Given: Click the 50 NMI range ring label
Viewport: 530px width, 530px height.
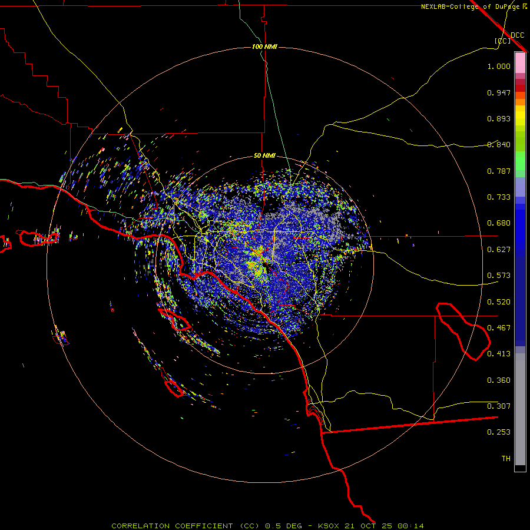Looking at the screenshot, I should [264, 155].
